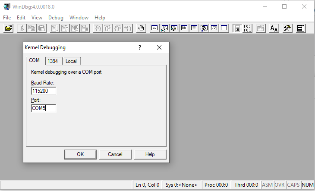Open the Call Stack window icon

pyautogui.click(x=204, y=28)
